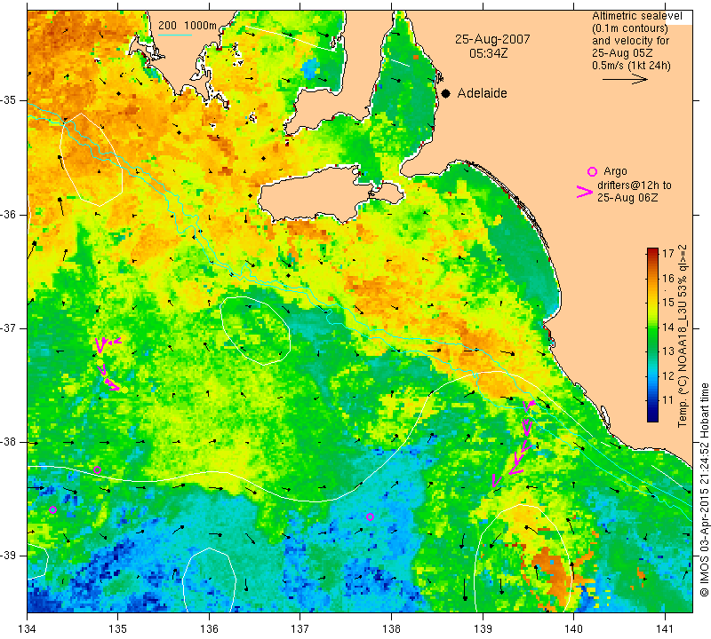The height and width of the screenshot is (639, 711).
Task: Click the longitude axis label 136
Action: (x=209, y=629)
